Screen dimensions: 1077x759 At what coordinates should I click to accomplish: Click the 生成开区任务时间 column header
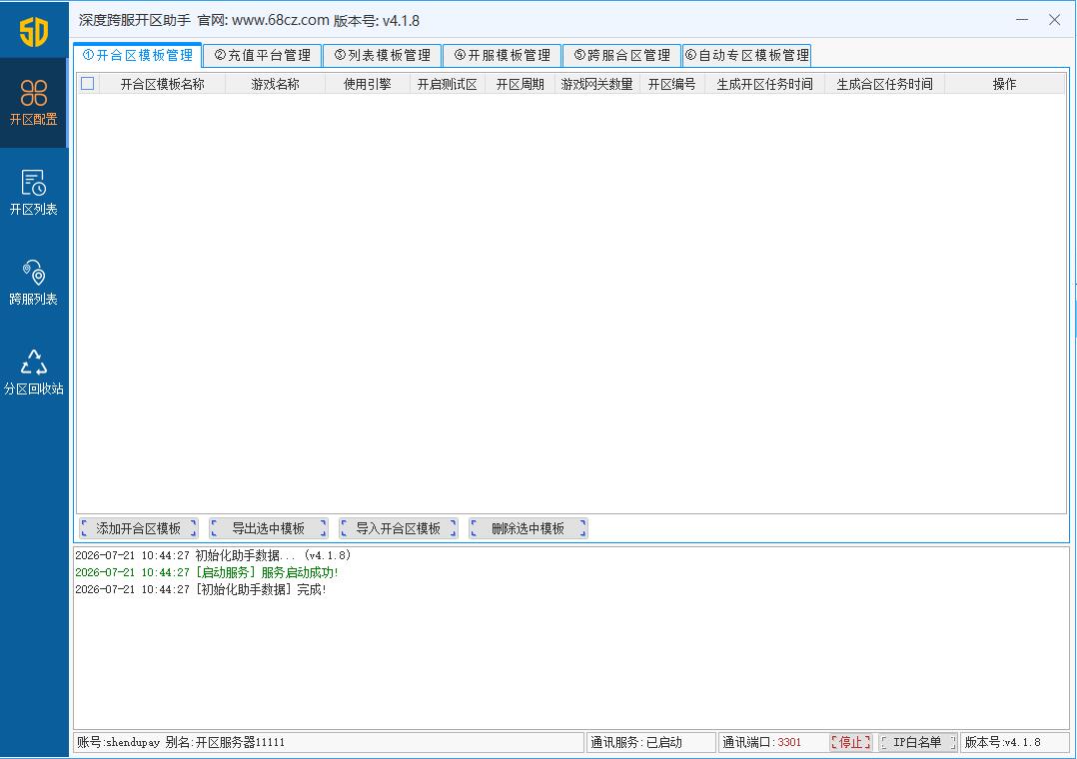(764, 84)
